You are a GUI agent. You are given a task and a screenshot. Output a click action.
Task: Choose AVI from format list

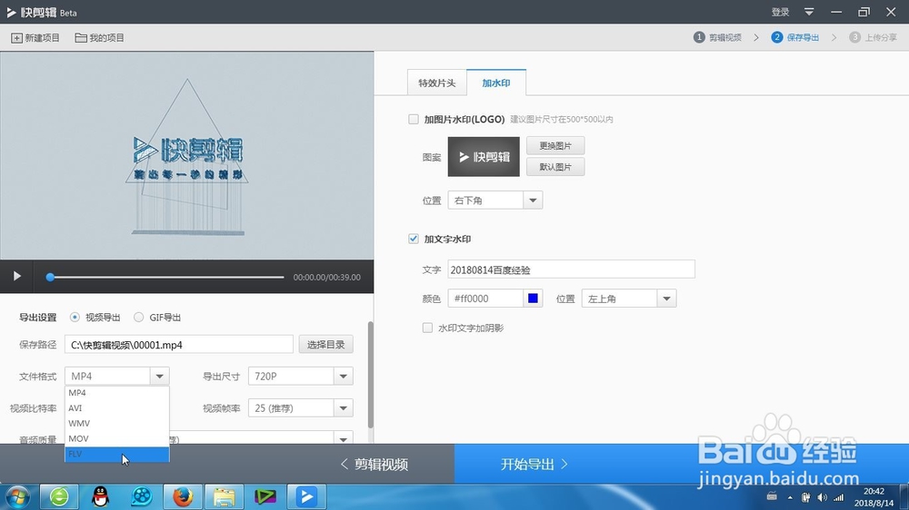click(116, 408)
